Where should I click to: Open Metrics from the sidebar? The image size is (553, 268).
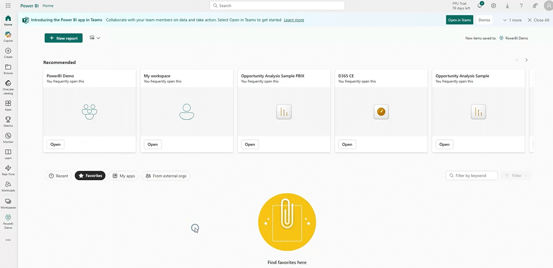8,122
